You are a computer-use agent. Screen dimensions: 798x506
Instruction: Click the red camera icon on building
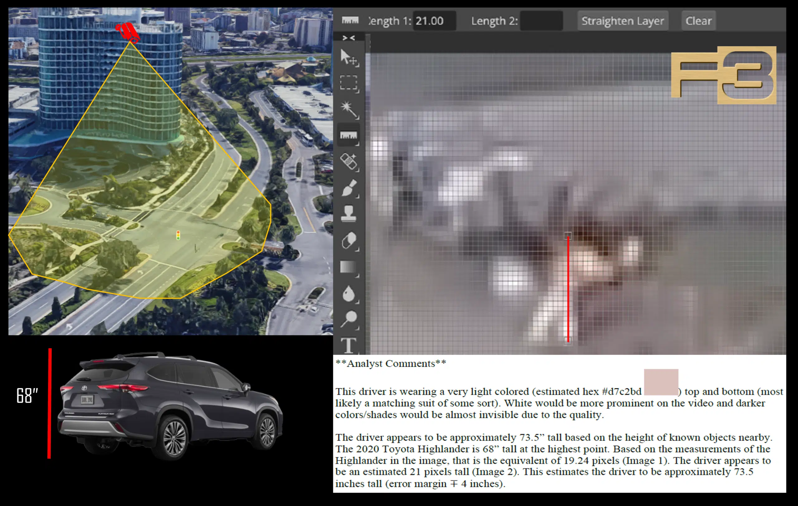[x=127, y=32]
